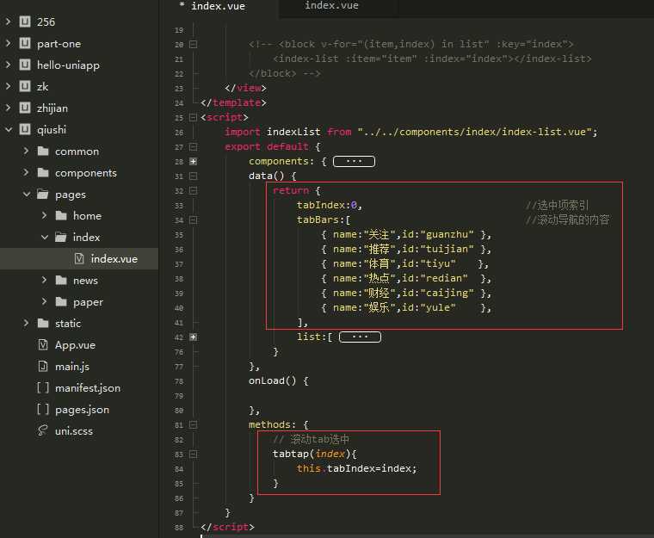Click the zk project icon

[x=25, y=86]
